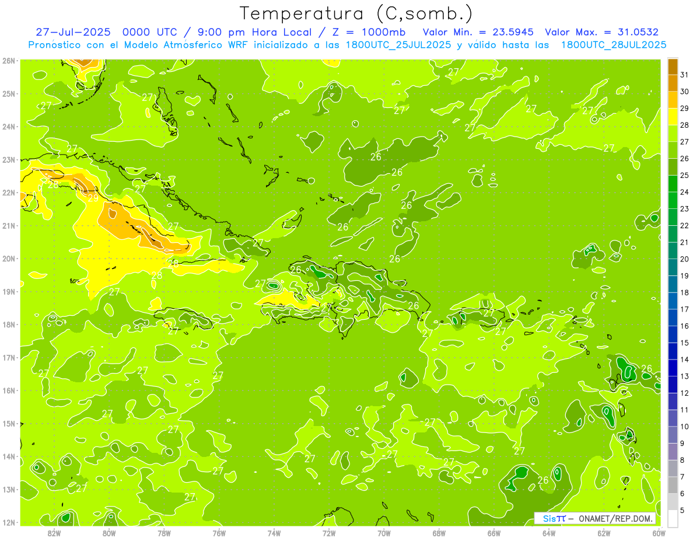Click the '78W' longitude axis label
This screenshot has height=541, width=700.
(x=164, y=533)
